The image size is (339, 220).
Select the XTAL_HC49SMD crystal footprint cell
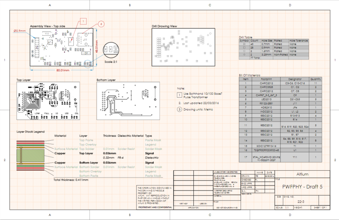(x=266, y=157)
